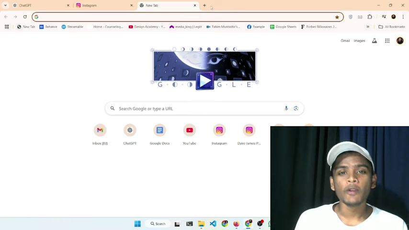Open the media control playlist icon
Image resolution: width=409 pixels, height=230 pixels.
tap(384, 17)
